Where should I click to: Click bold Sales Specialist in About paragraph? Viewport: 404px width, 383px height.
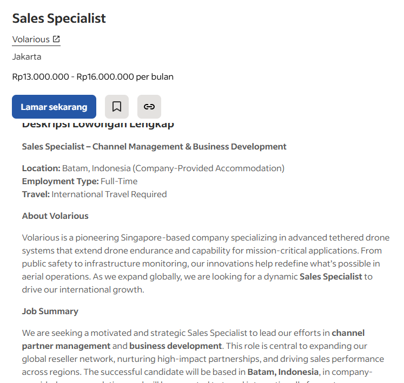coord(330,276)
